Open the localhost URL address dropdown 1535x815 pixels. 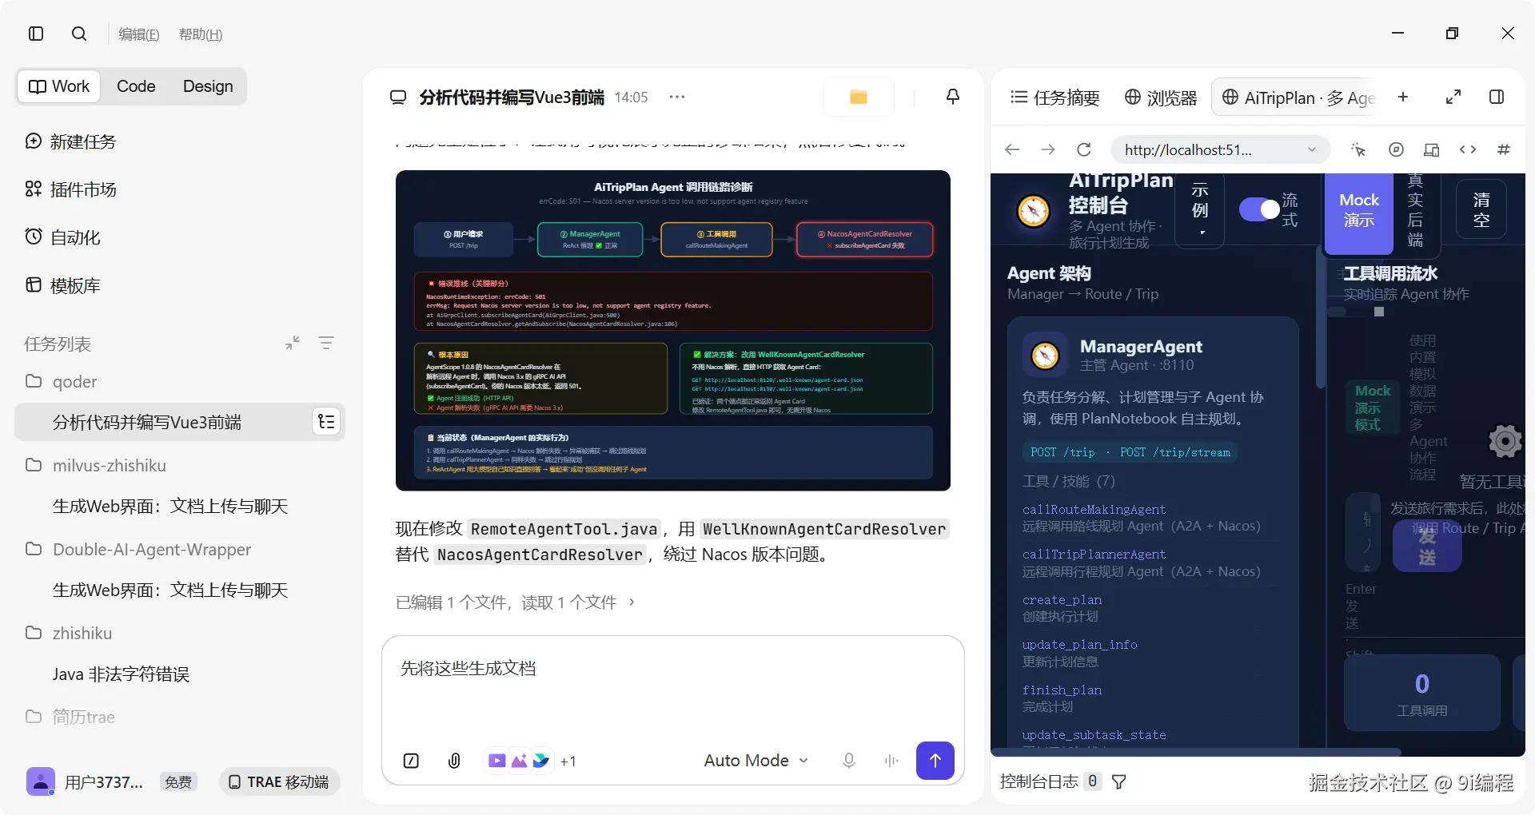(x=1312, y=149)
